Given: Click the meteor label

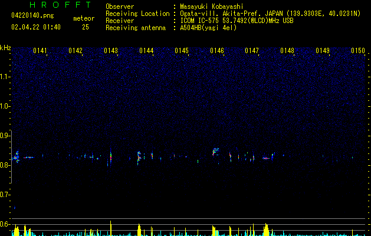Looking at the screenshot, I should click(x=84, y=18).
